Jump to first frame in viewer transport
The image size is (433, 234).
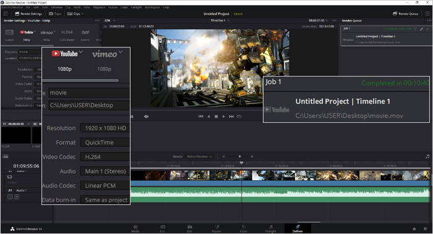(201, 117)
